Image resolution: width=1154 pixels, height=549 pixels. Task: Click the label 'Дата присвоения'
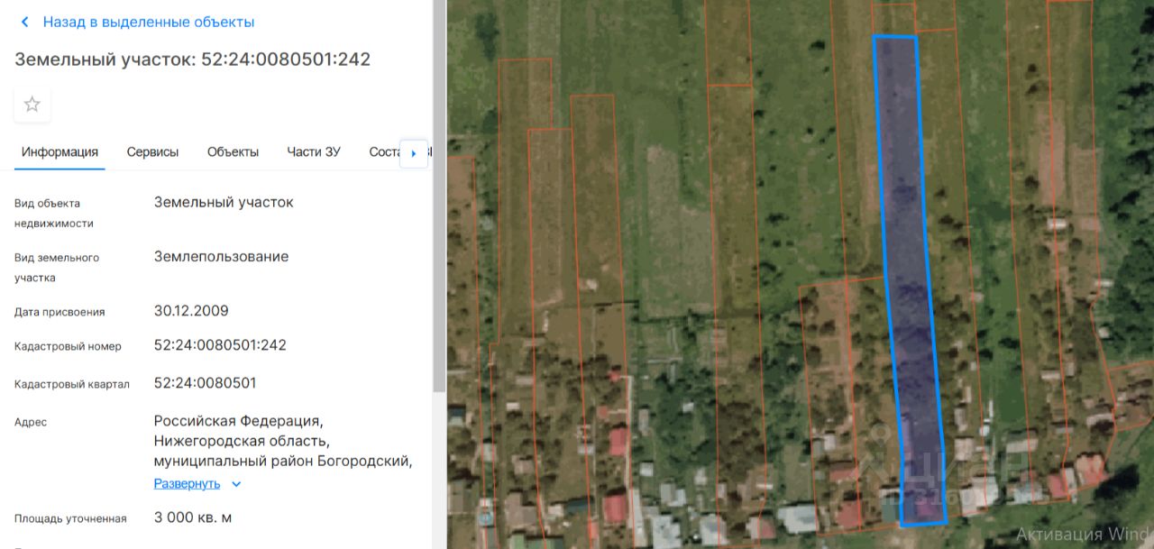click(x=60, y=312)
